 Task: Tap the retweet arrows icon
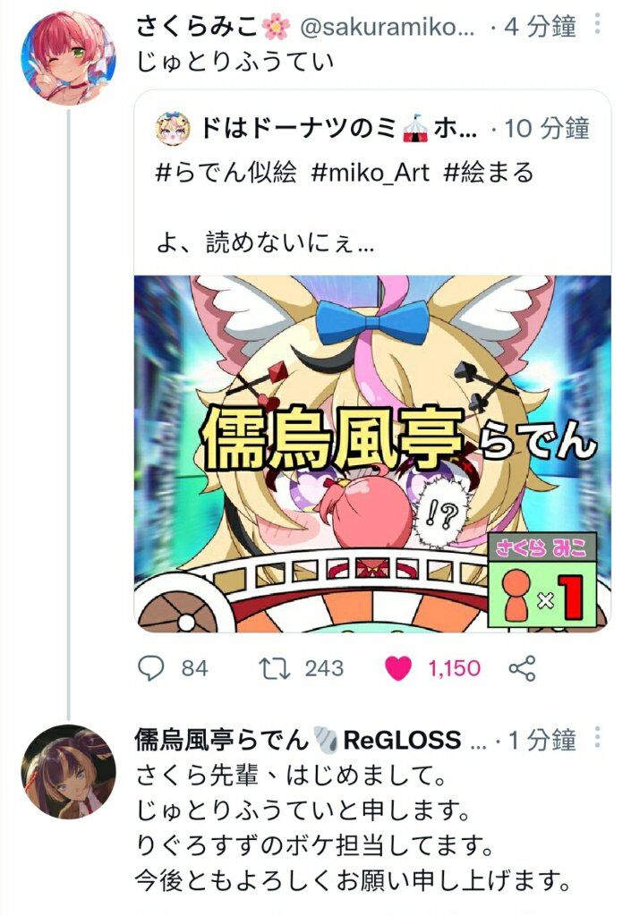(x=275, y=668)
